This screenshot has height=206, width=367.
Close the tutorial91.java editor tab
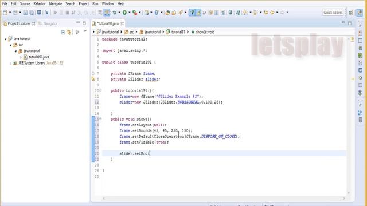pos(122,23)
